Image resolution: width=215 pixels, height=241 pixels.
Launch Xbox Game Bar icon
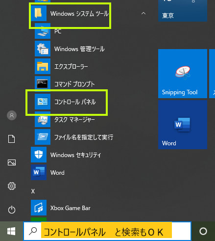point(39,208)
